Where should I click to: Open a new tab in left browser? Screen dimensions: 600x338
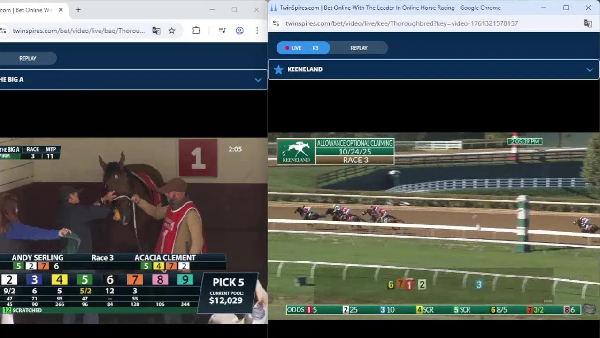(x=78, y=10)
